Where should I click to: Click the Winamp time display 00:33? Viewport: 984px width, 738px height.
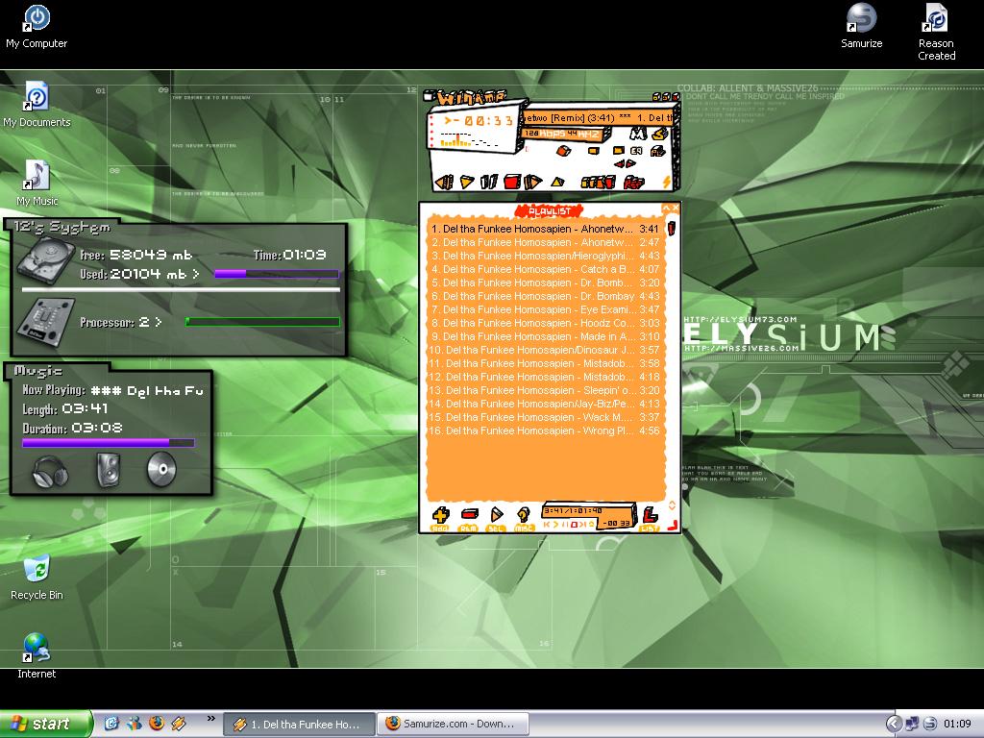pos(479,120)
